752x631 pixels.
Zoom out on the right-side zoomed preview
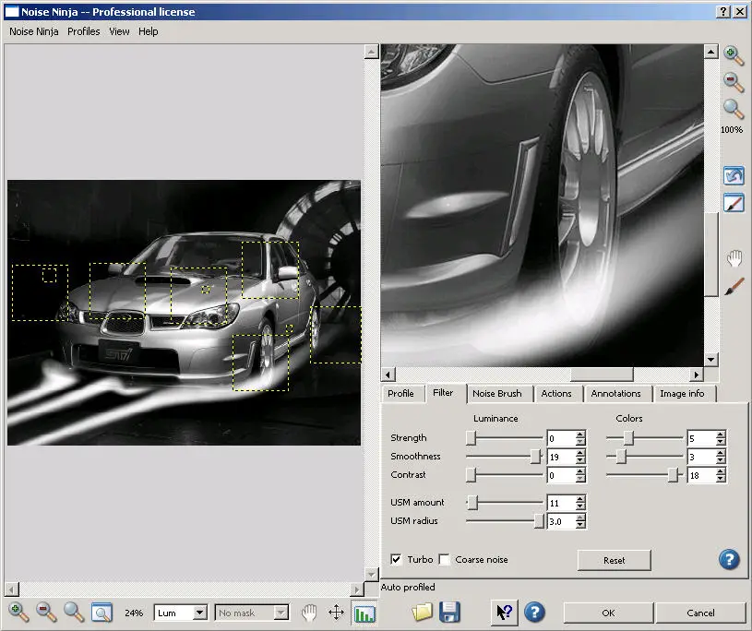pyautogui.click(x=734, y=82)
